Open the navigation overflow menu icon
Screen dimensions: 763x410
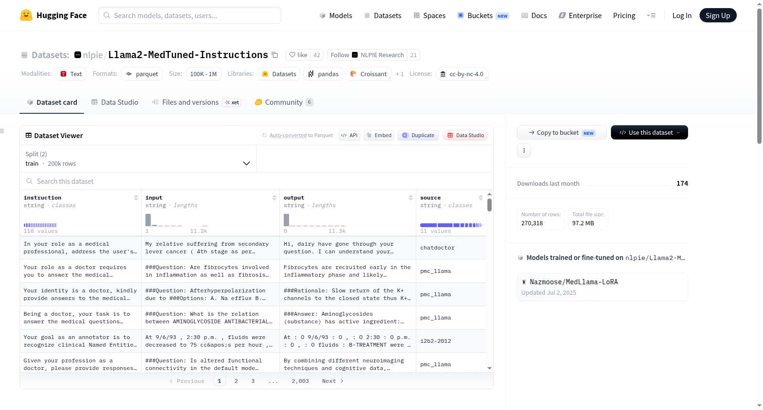point(651,15)
